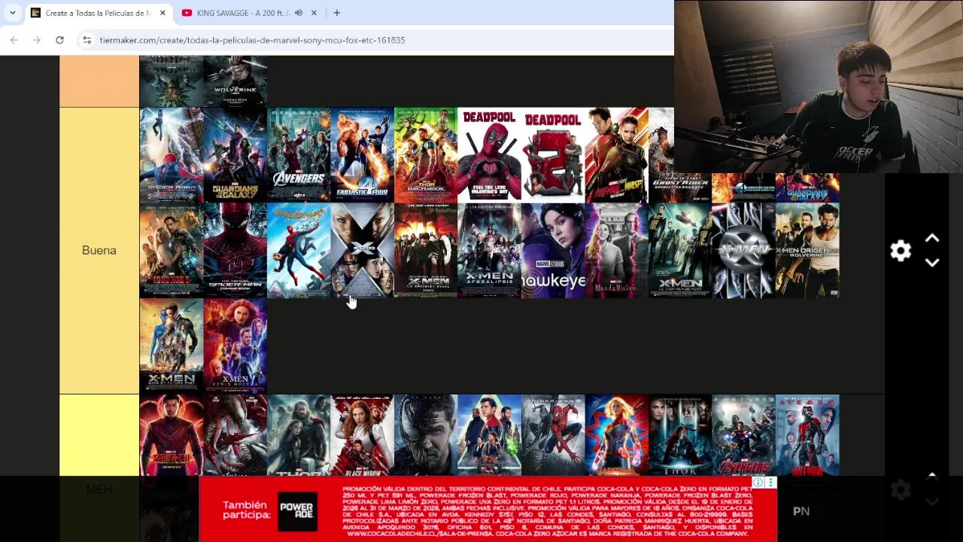Screen dimensions: 963x542
Task: Select the Guardians of the Galaxy poster
Action: pos(235,155)
